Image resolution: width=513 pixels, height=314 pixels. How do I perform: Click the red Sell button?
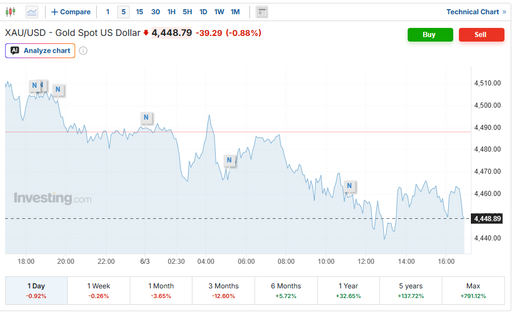pyautogui.click(x=481, y=35)
